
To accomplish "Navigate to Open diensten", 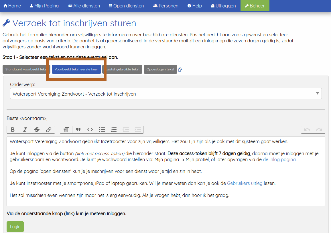I will (126, 5).
